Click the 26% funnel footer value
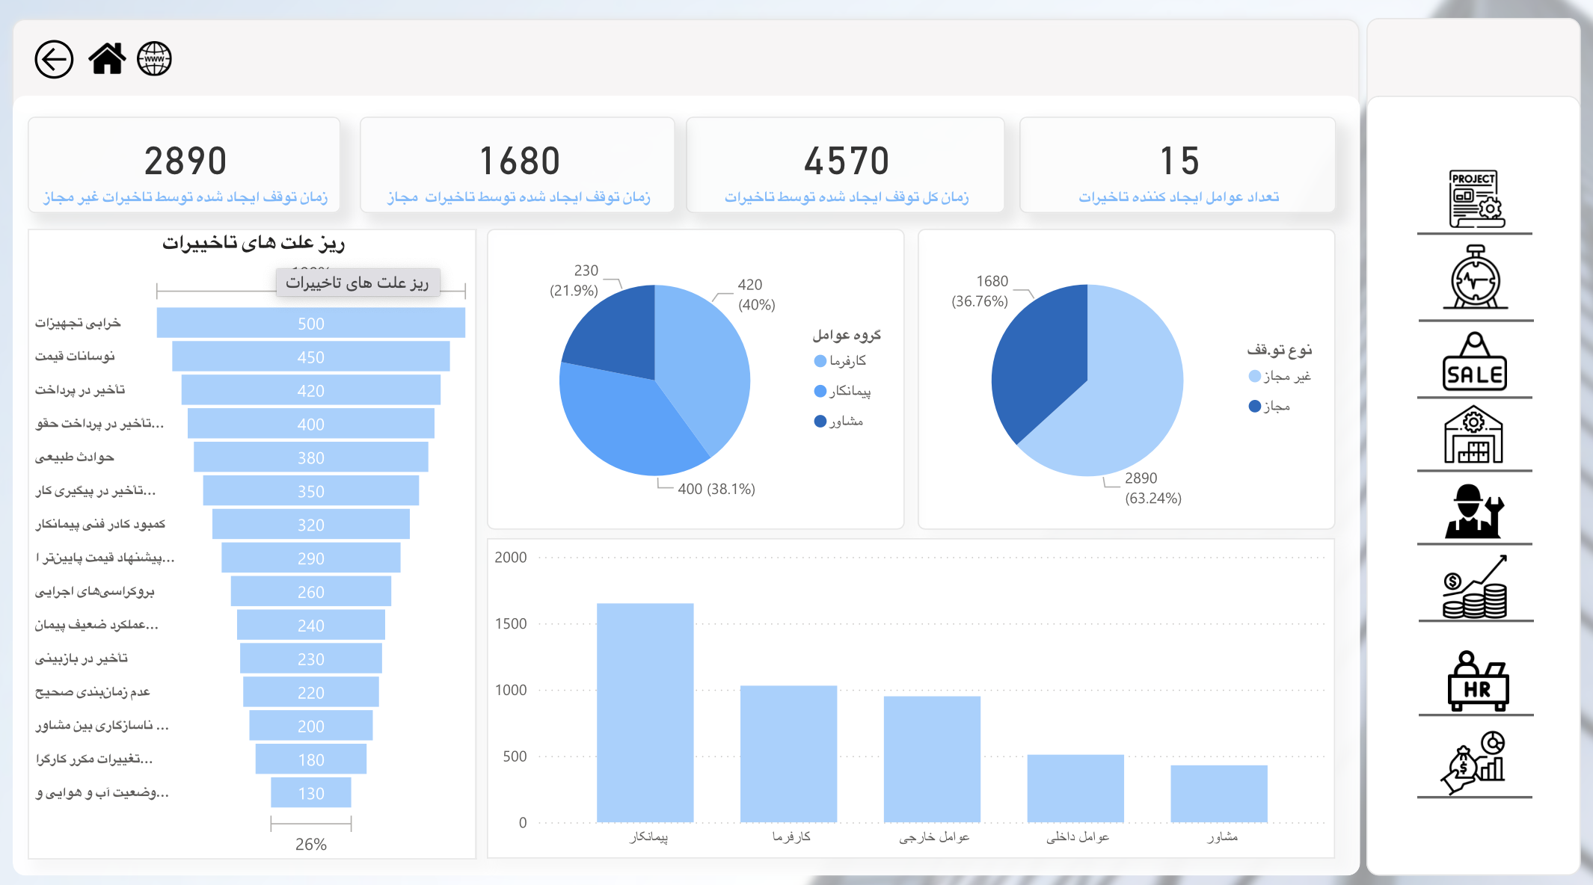This screenshot has height=885, width=1593. pos(311,845)
